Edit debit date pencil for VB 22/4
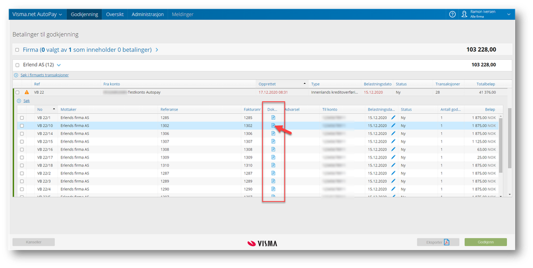The width and height of the screenshot is (533, 268). coord(393,189)
